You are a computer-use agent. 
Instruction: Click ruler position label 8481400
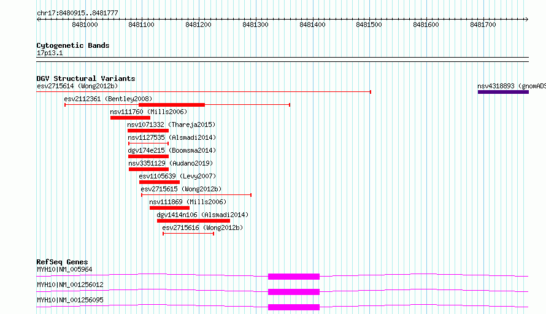pos(312,25)
